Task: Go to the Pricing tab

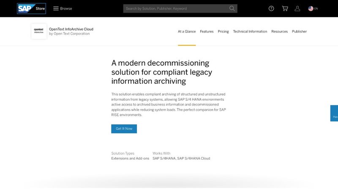Action: 223,32
